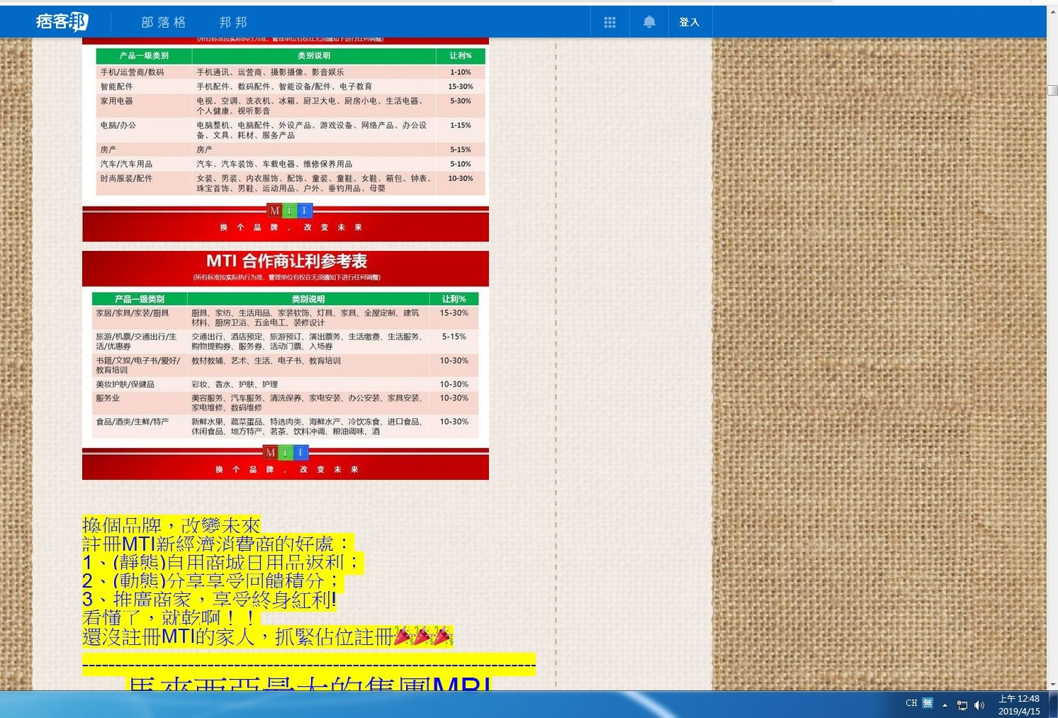
Task: Click the scrollbar down arrow
Action: [x=1052, y=685]
